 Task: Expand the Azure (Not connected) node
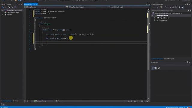(2, 10)
